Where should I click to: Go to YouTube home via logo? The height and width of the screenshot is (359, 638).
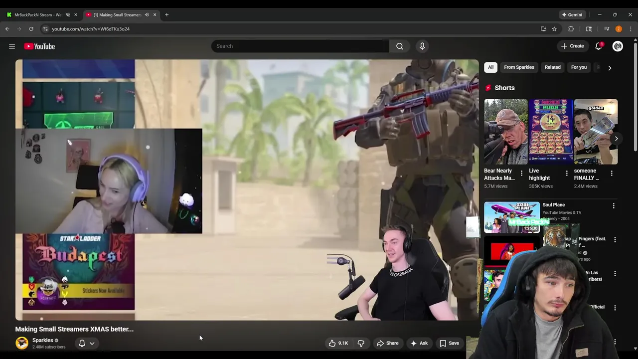pos(39,46)
